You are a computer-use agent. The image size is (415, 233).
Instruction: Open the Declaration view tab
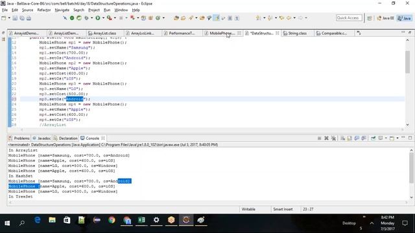[65, 138]
